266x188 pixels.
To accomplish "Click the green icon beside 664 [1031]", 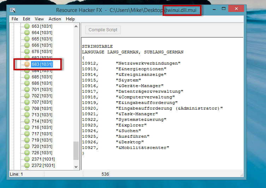I will (x=27, y=32).
